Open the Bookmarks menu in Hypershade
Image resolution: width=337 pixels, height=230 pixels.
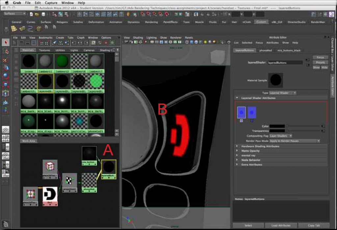tap(45, 37)
